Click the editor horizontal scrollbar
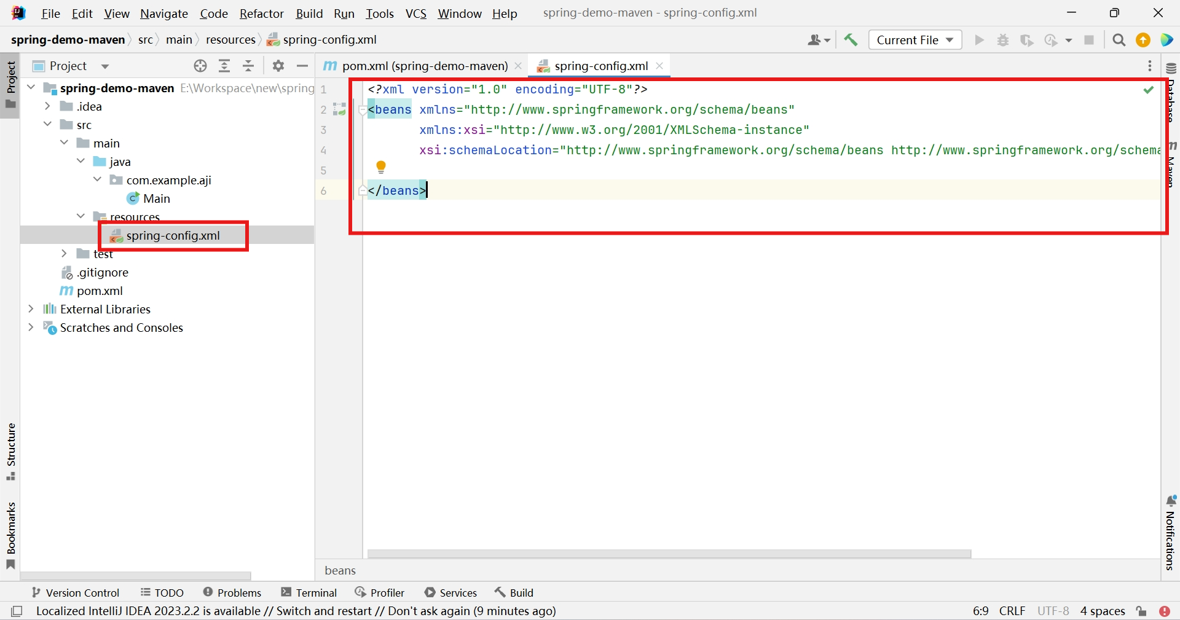 [x=669, y=554]
